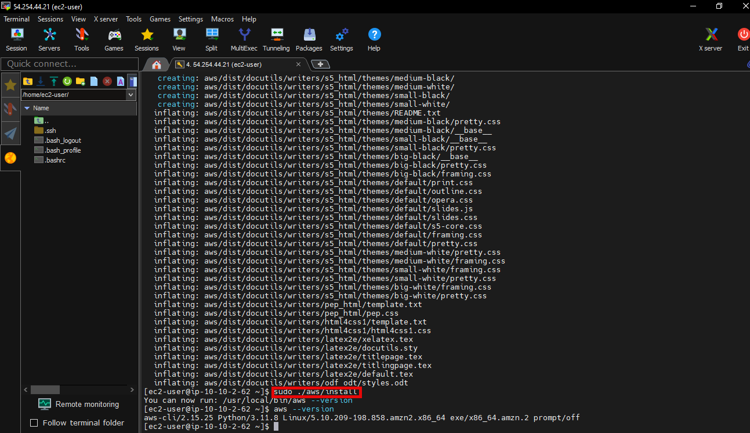Open the Tools menu

tap(133, 19)
